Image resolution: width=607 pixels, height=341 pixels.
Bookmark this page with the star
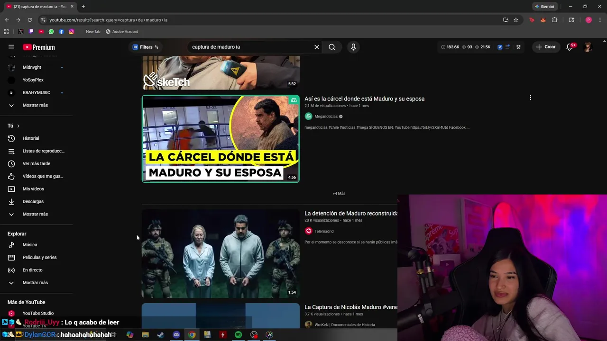point(516,20)
